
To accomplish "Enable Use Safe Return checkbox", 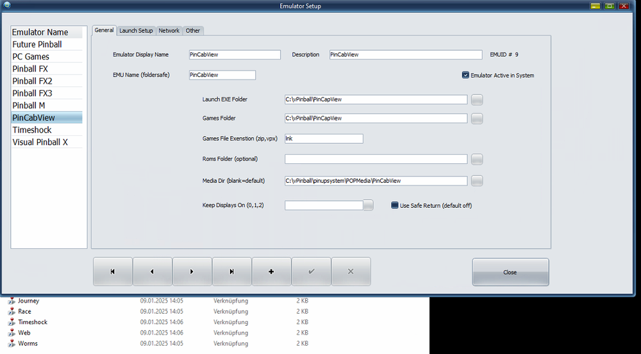I will tap(394, 205).
